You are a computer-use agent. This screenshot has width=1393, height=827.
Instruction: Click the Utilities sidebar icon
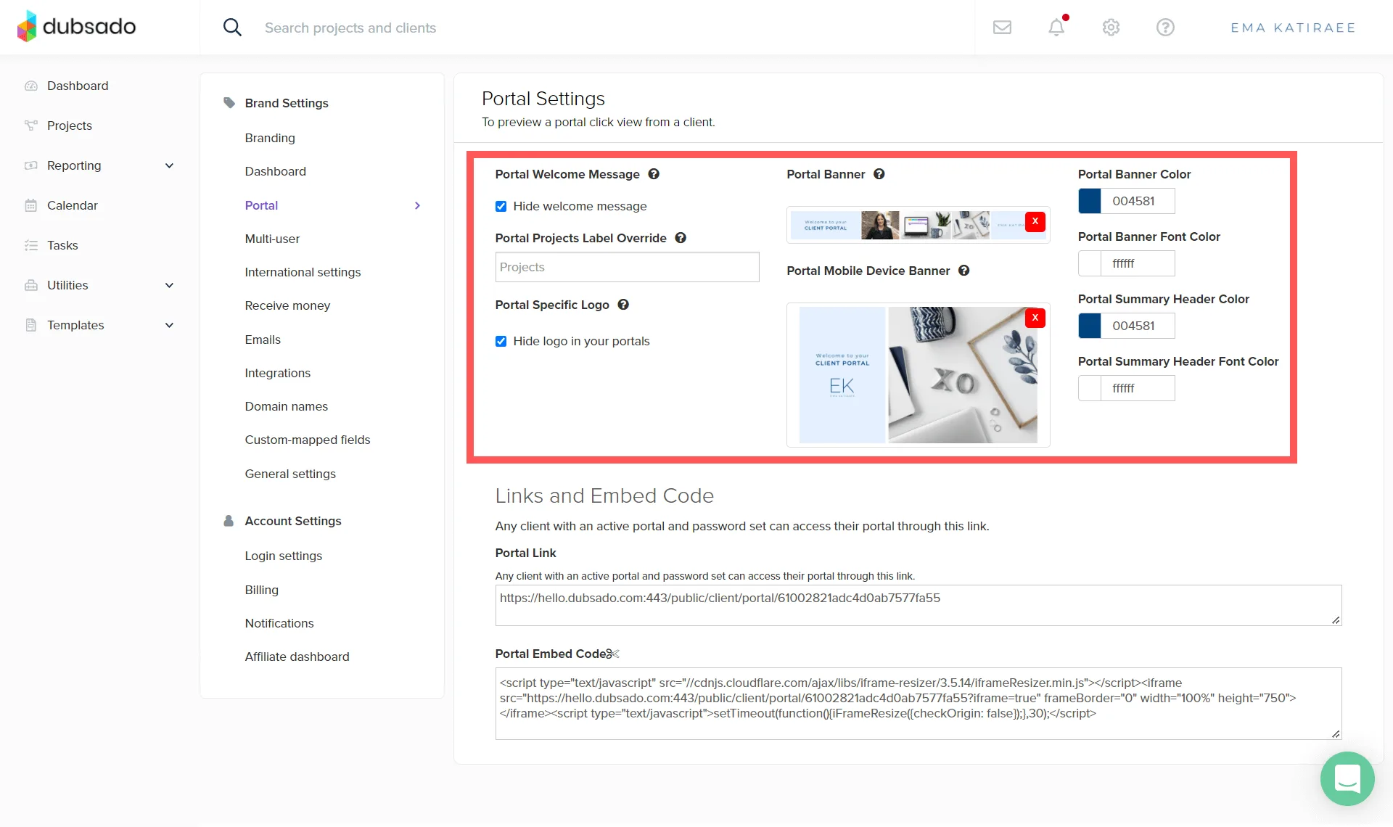[x=31, y=285]
